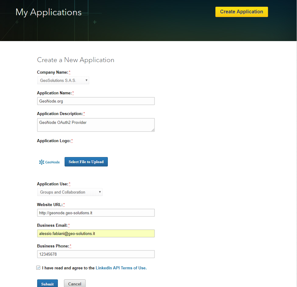Click the agreement text label beside checkbox
297x287 pixels.
coord(94,268)
